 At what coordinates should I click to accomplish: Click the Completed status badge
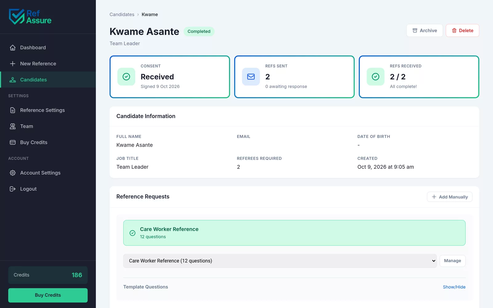(x=199, y=31)
